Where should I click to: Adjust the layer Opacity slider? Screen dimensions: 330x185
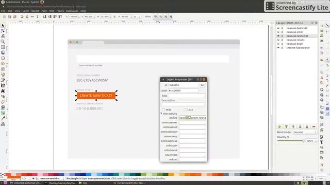pos(291,141)
